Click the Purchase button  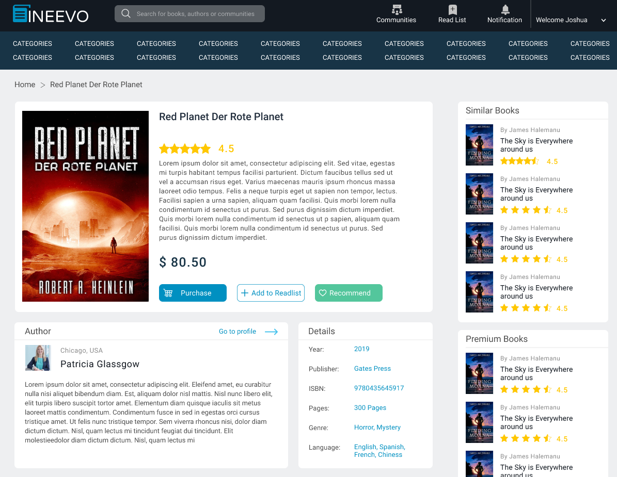click(193, 293)
